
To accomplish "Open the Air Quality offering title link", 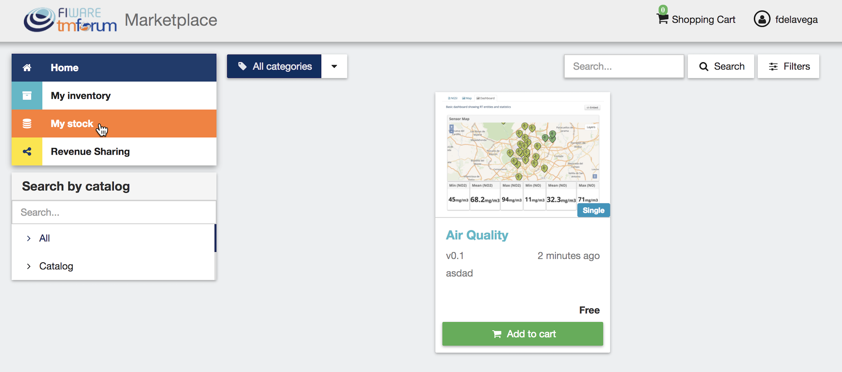I will pyautogui.click(x=477, y=235).
